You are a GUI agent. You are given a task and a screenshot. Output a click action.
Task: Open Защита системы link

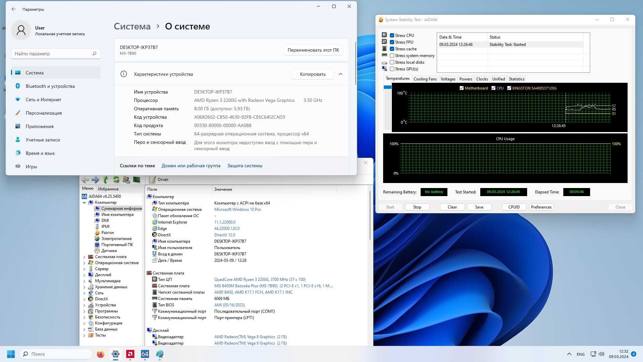[245, 166]
